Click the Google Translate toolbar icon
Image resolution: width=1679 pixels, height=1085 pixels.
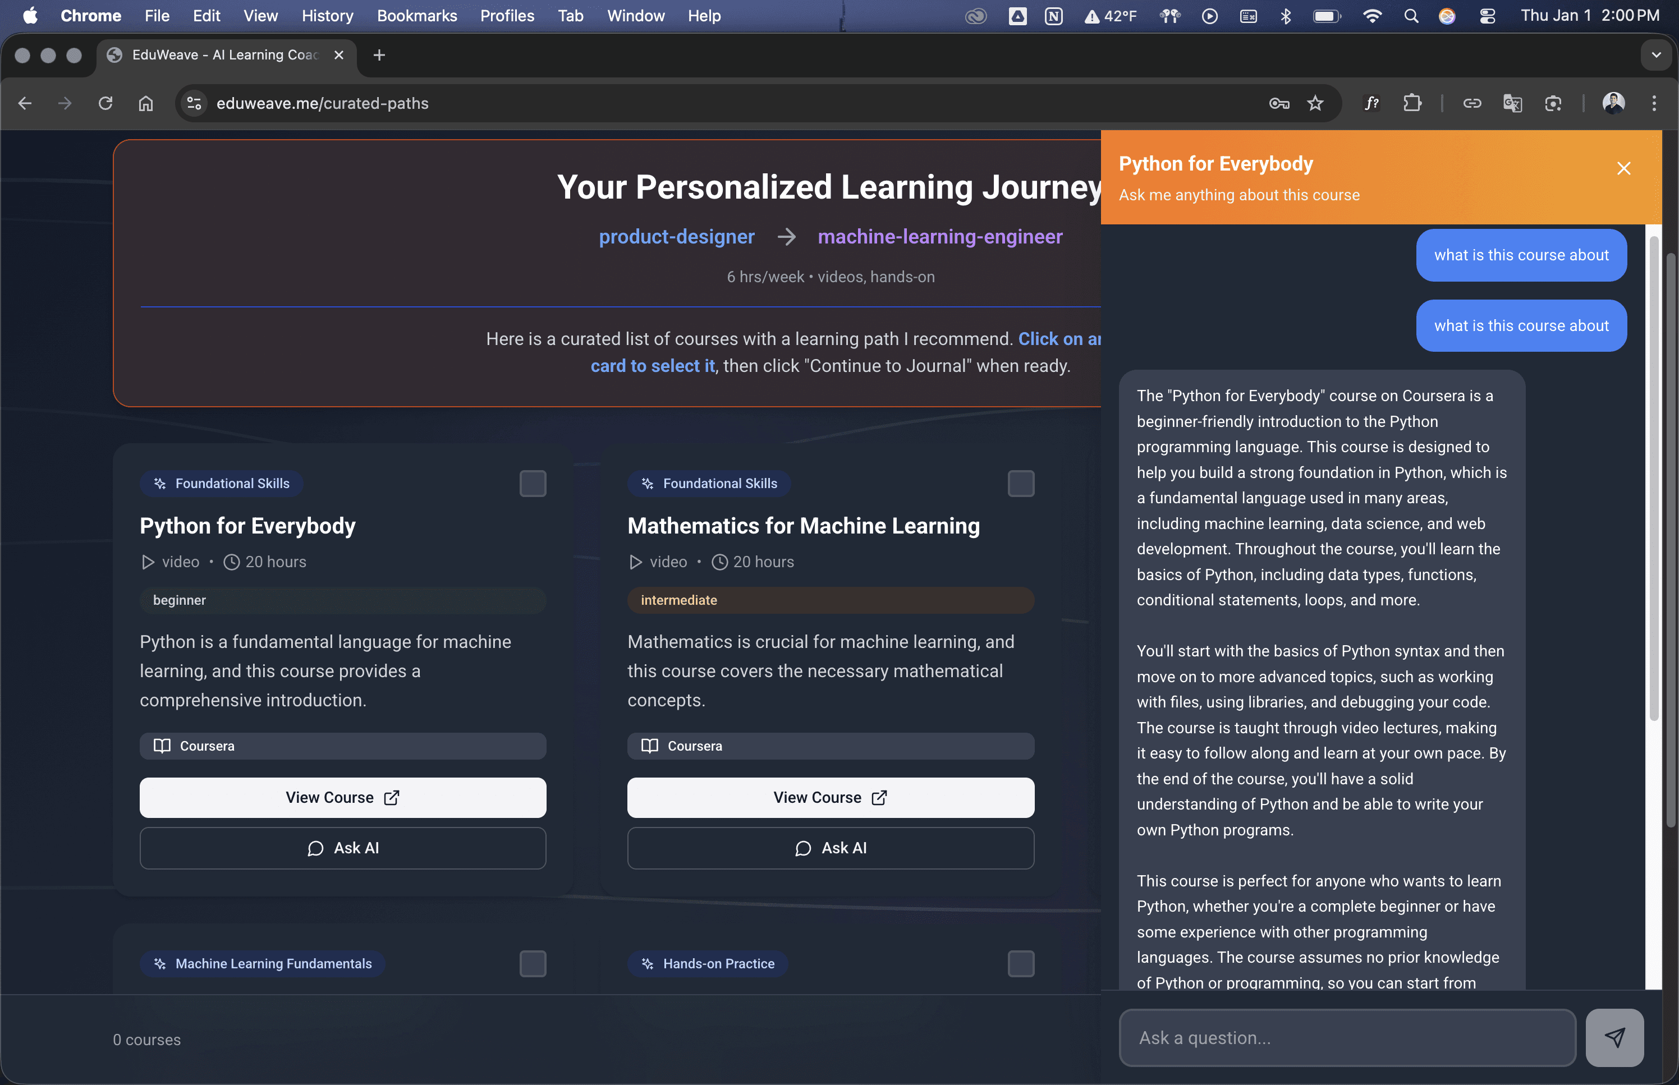pyautogui.click(x=1512, y=104)
